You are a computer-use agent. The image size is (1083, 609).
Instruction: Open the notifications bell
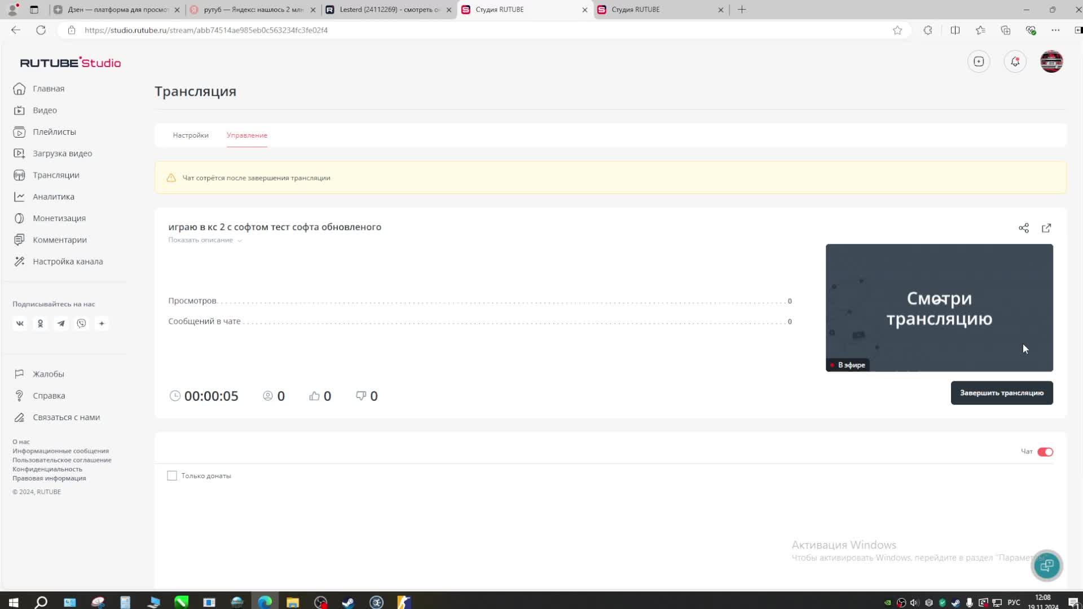pyautogui.click(x=1015, y=61)
